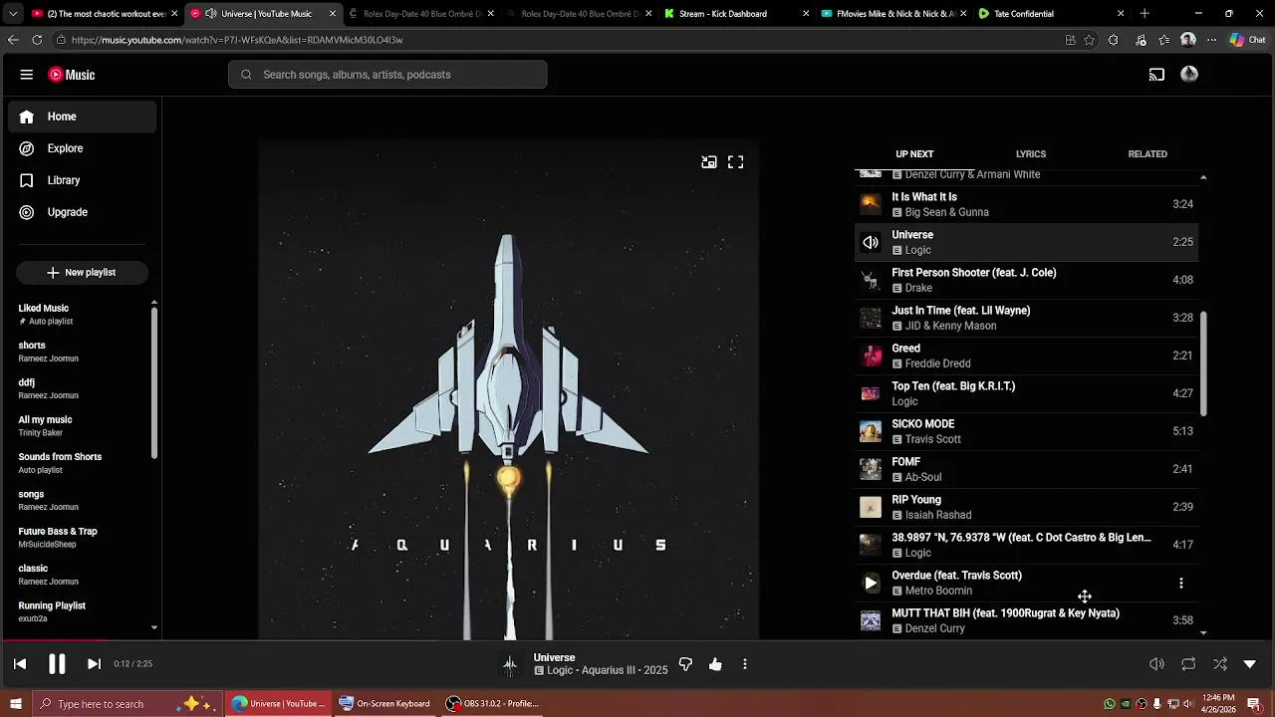Image resolution: width=1275 pixels, height=717 pixels.
Task: Select Top Ten feat. Big K.R.I.T.
Action: click(1027, 393)
